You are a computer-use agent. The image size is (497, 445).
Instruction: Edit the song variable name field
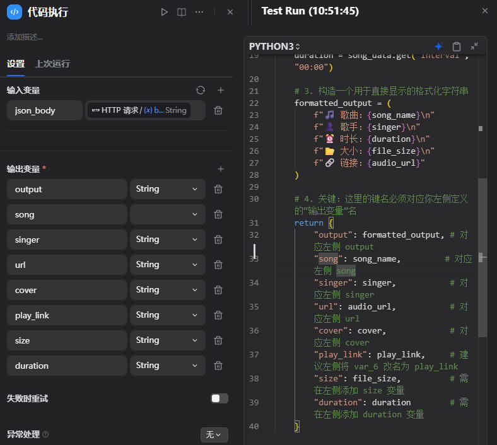click(x=67, y=214)
